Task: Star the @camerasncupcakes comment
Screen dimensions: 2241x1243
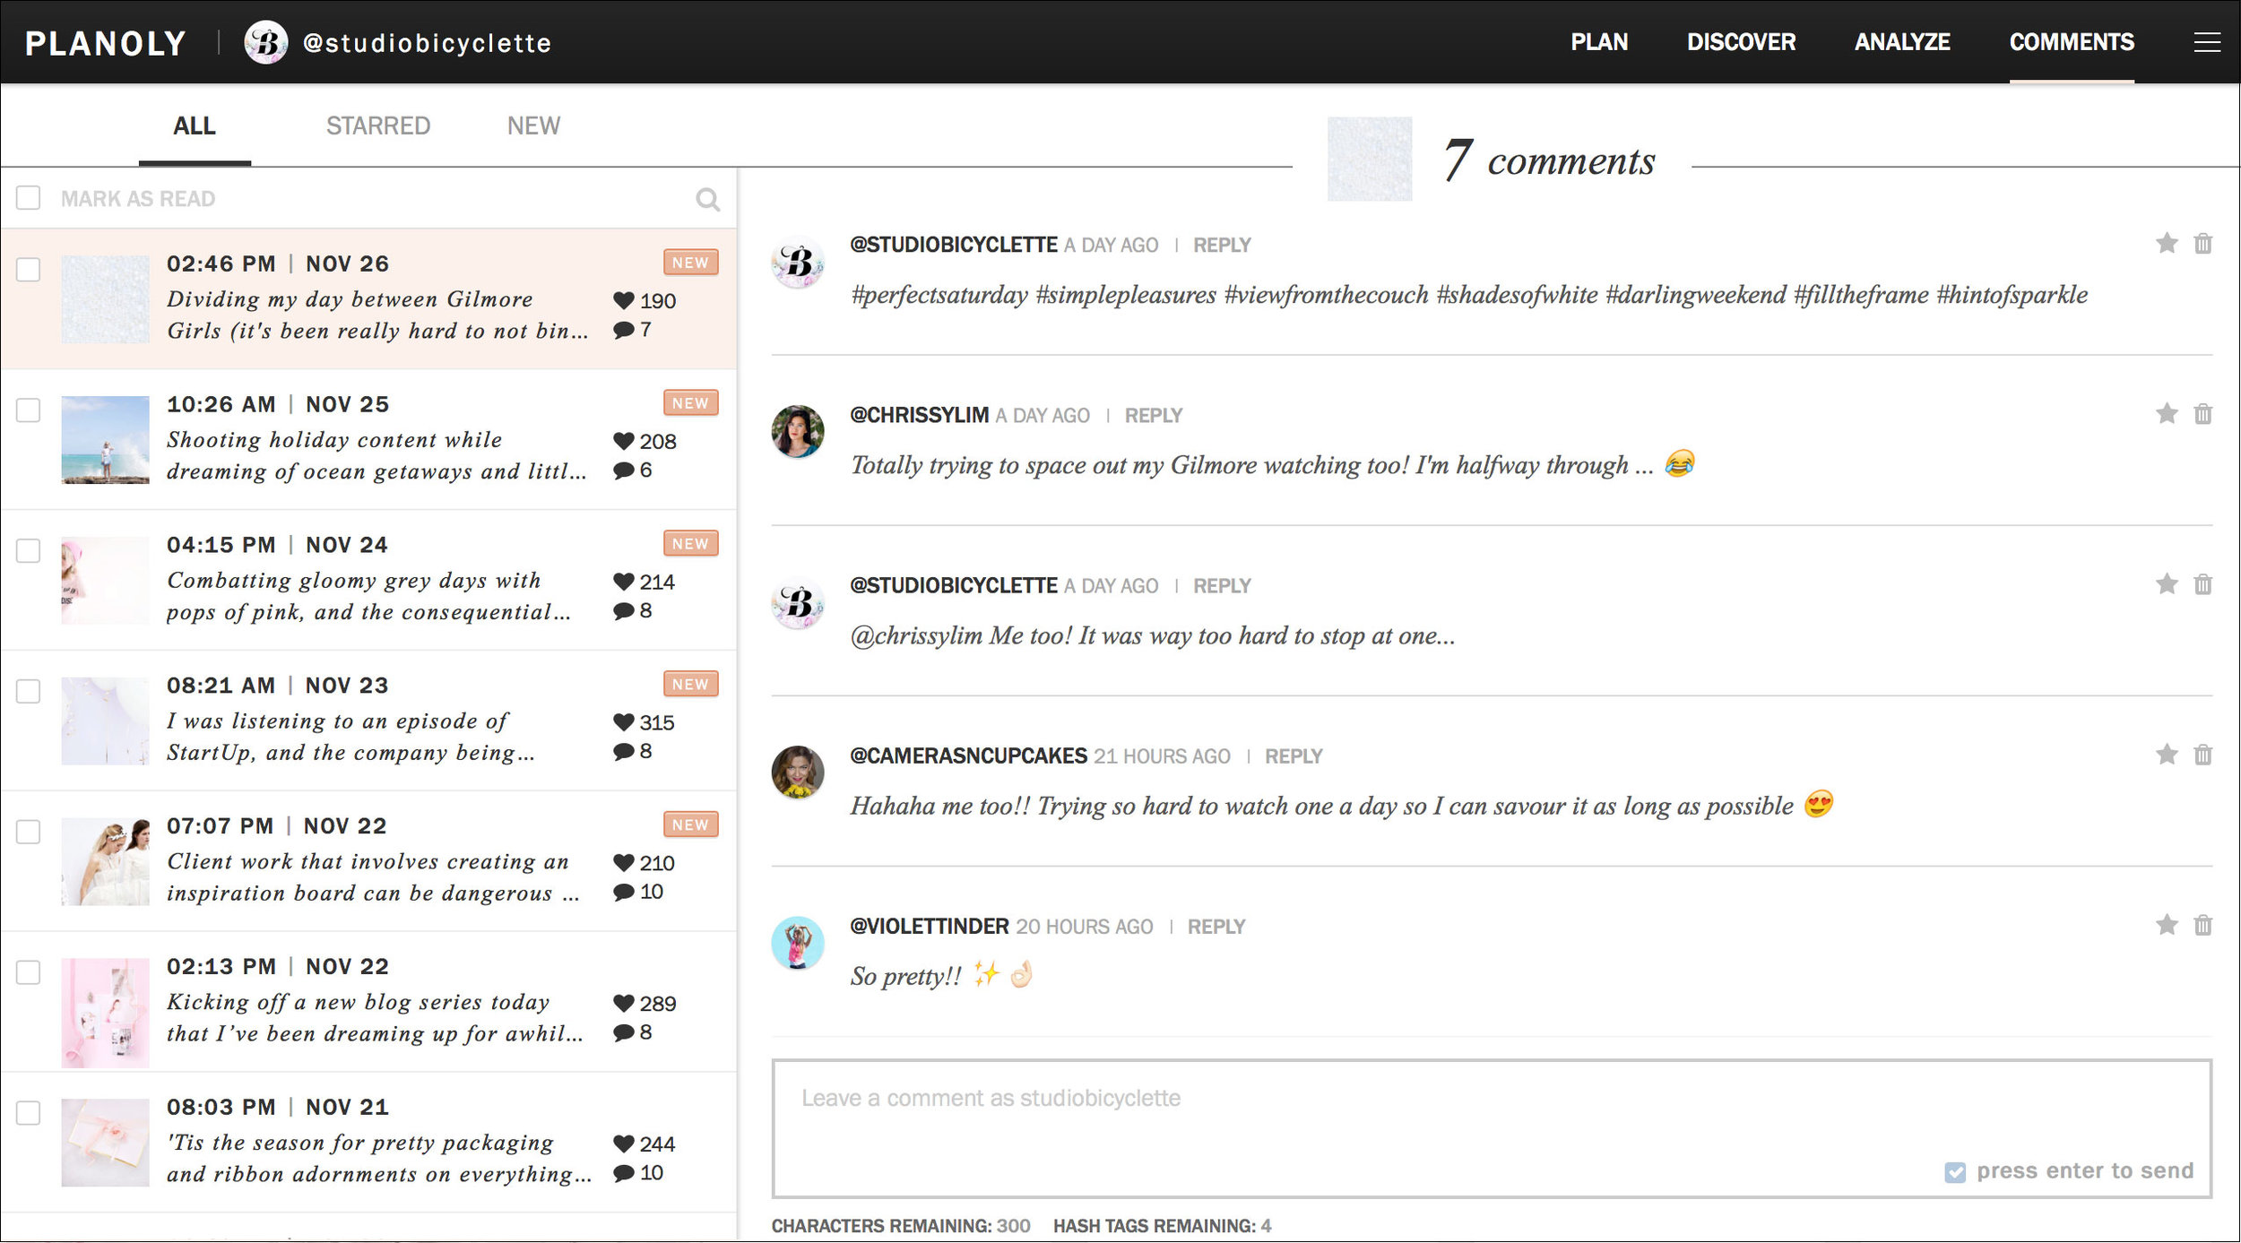Action: coord(2167,754)
